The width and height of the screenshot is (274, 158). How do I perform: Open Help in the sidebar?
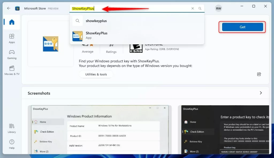click(12, 144)
